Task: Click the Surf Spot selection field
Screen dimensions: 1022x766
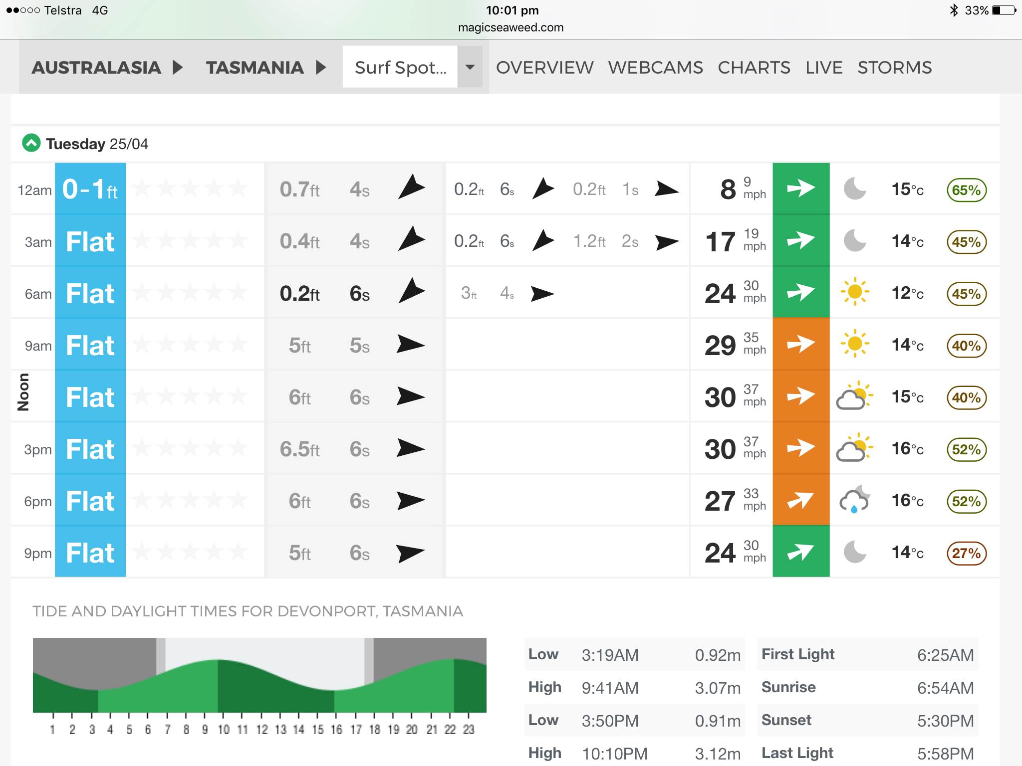Action: click(400, 67)
